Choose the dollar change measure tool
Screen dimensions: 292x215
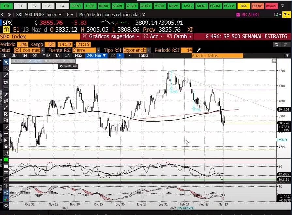click(x=6, y=120)
